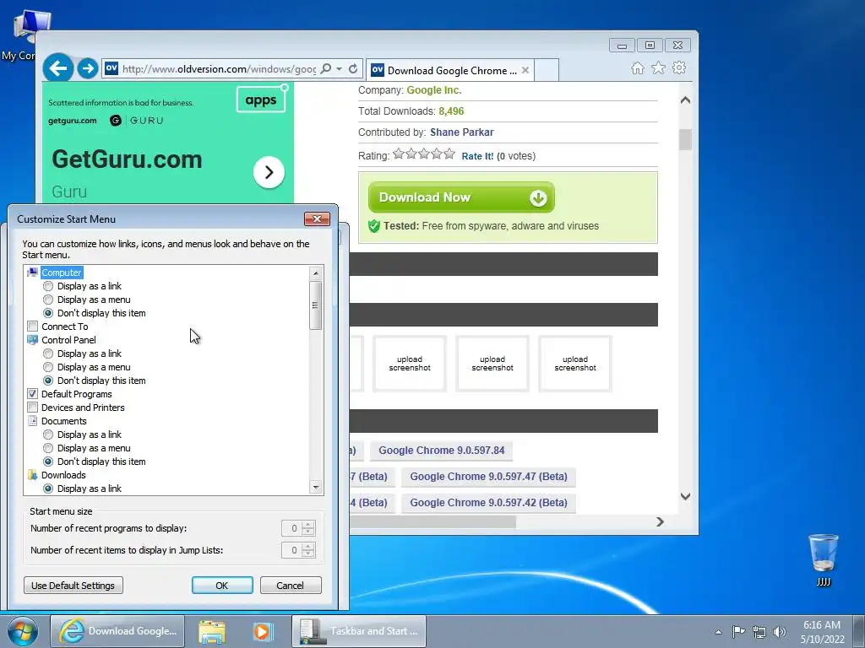Viewport: 865px width, 648px height.
Task: Open Windows Explorer from taskbar
Action: point(212,631)
